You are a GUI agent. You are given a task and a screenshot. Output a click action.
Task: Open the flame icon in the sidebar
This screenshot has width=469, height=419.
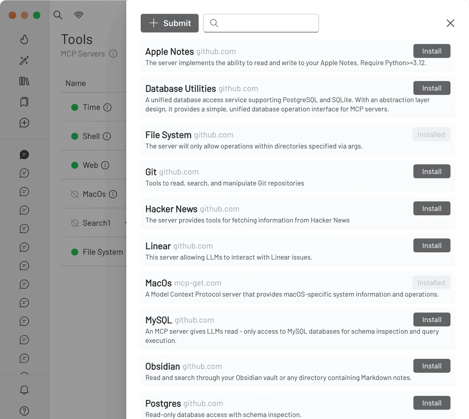coord(24,39)
